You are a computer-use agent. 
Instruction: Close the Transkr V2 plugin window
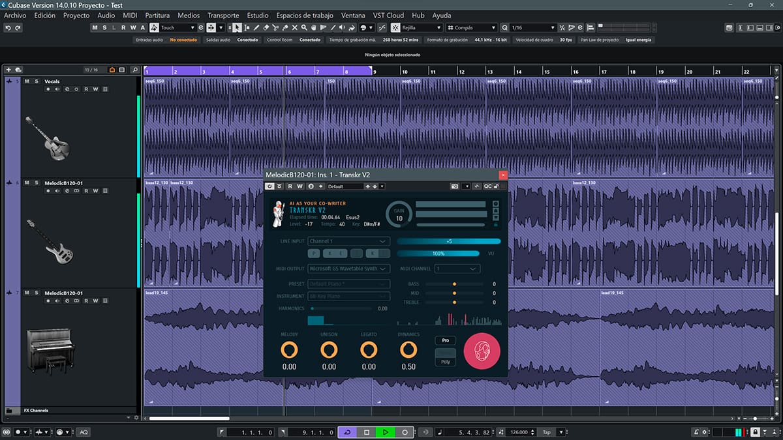pos(502,175)
